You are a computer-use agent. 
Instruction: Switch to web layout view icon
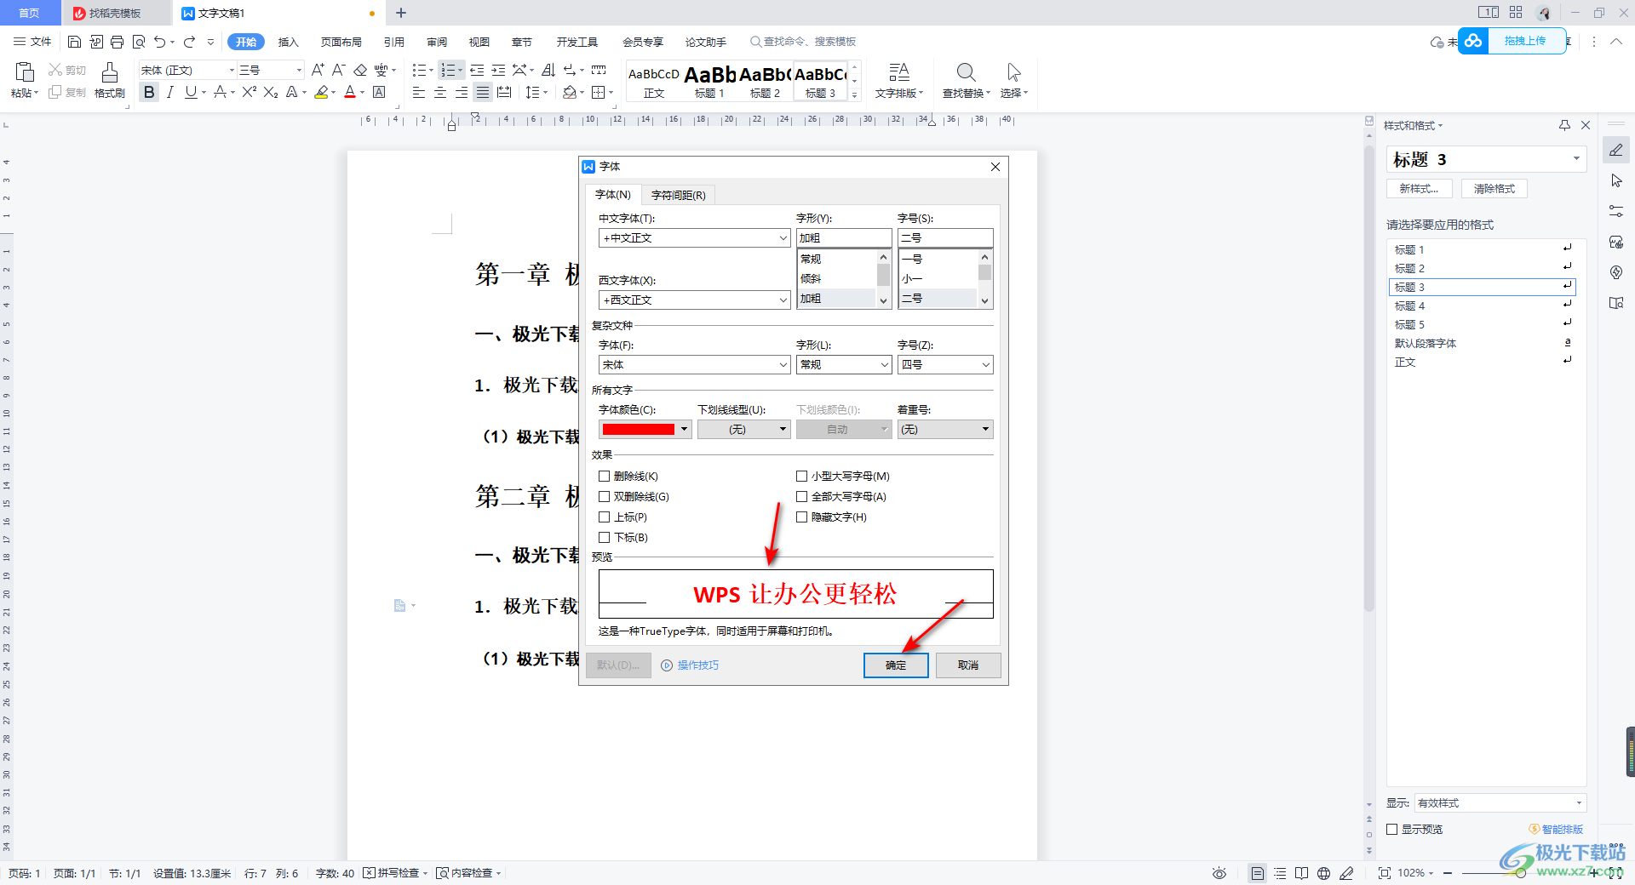1323,873
